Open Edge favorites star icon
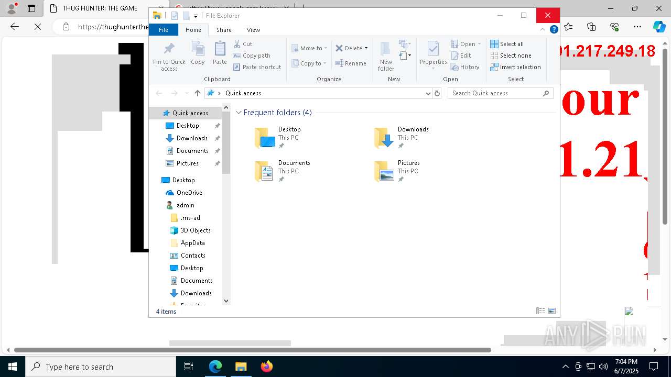 (568, 27)
